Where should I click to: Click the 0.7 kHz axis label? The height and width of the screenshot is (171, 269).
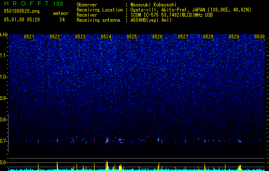tap(4, 141)
